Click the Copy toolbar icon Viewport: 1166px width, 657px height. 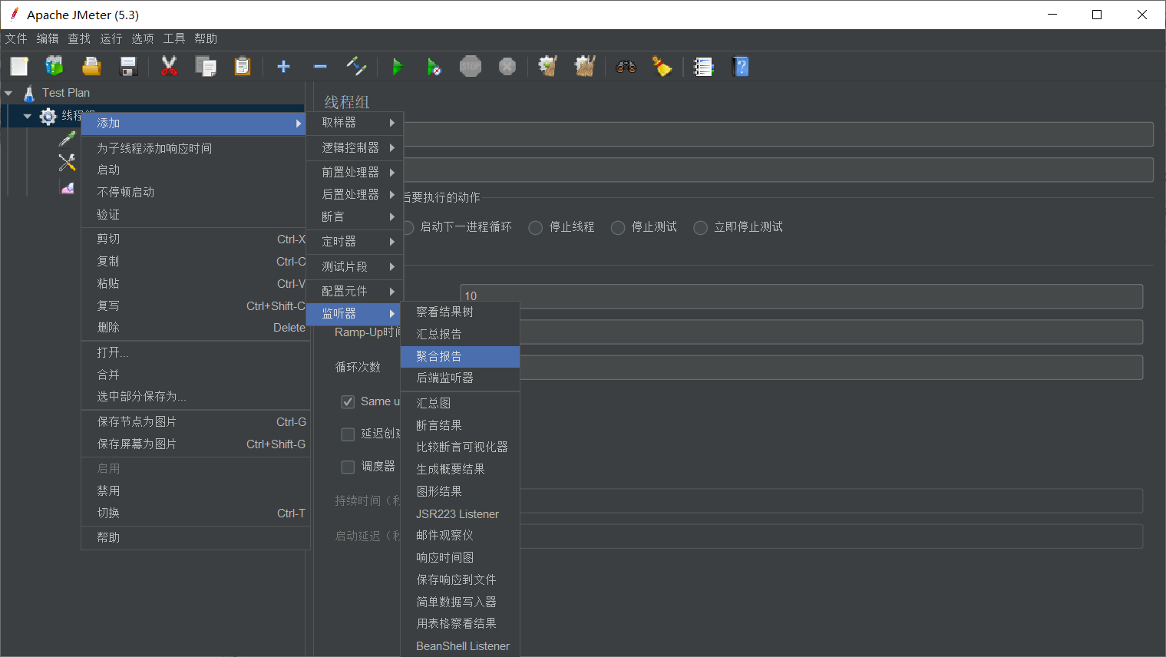[206, 67]
